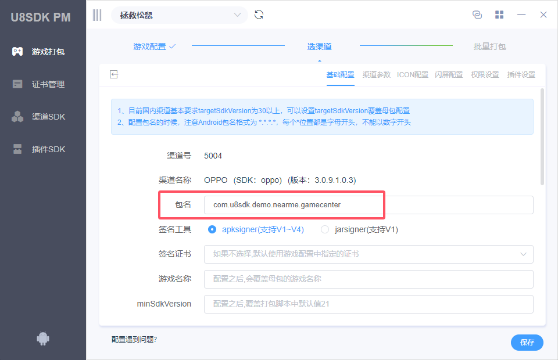Click the OPPO channel name text
The height and width of the screenshot is (360, 558).
point(280,180)
